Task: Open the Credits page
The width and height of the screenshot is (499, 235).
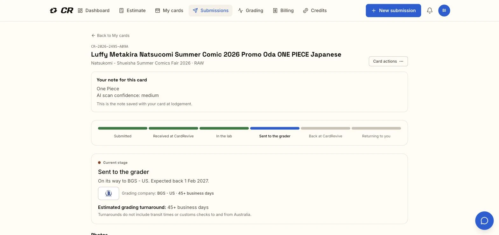Action: coord(315,10)
